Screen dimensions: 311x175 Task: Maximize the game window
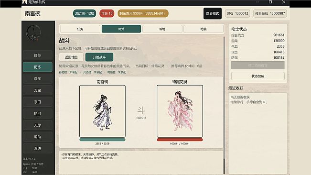pyautogui.click(x=270, y=2)
